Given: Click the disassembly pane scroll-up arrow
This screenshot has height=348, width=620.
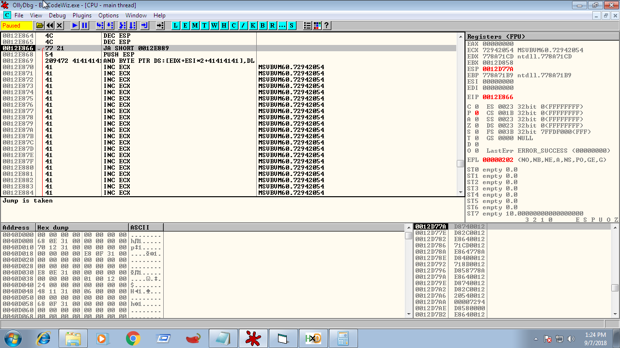Looking at the screenshot, I should click(x=461, y=37).
